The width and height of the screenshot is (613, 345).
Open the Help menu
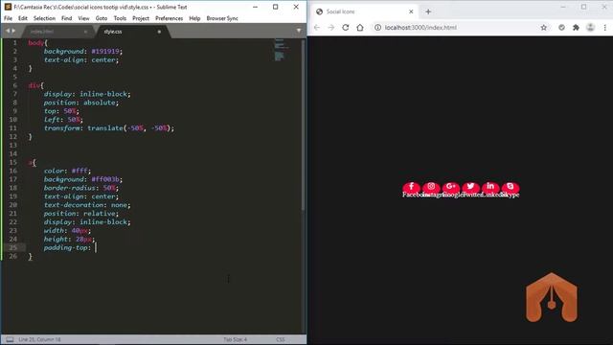194,18
